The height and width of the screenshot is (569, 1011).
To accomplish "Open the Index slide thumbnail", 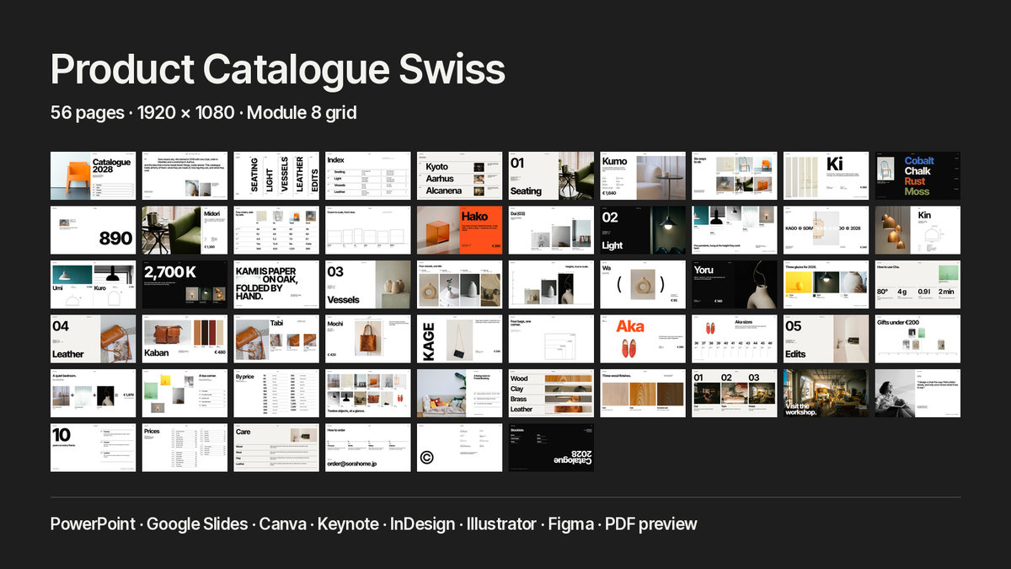I will coord(368,175).
